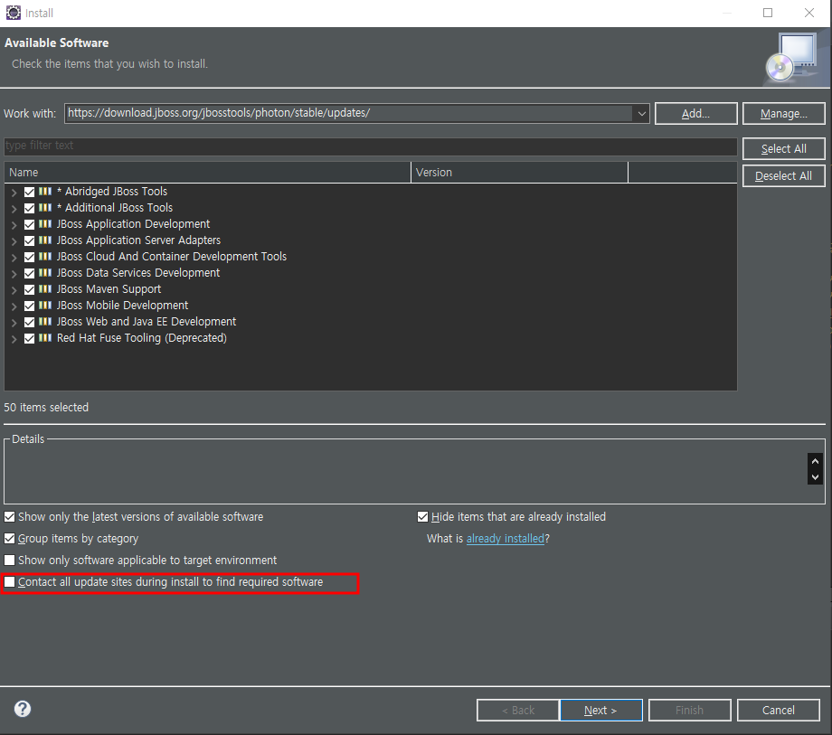Click the Select All button
This screenshot has width=832, height=735.
[784, 149]
